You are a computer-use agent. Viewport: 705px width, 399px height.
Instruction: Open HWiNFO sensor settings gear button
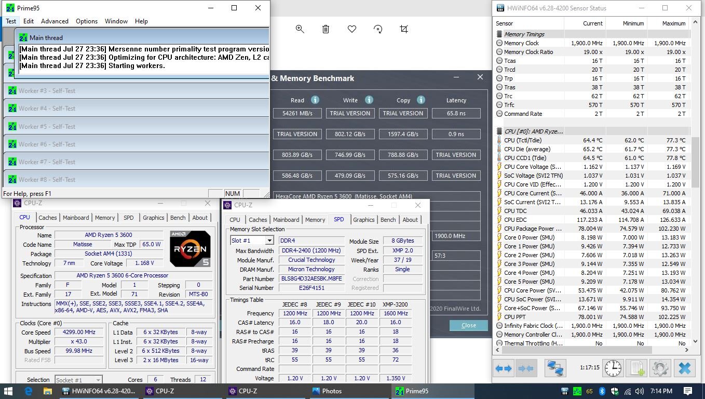[660, 368]
